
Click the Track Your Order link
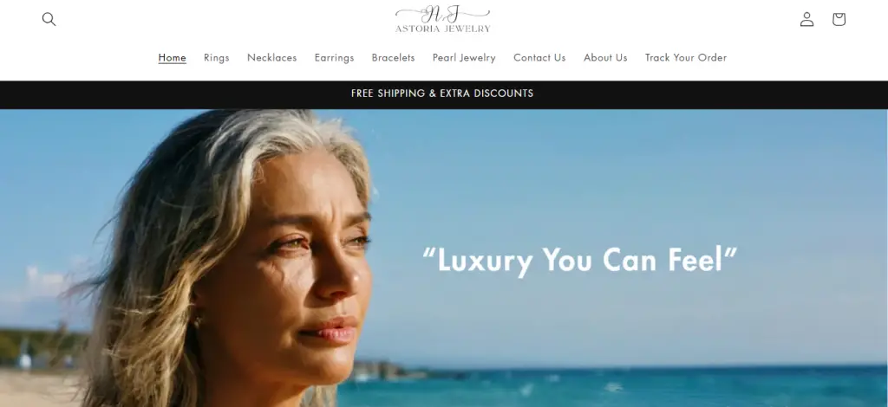coord(686,58)
